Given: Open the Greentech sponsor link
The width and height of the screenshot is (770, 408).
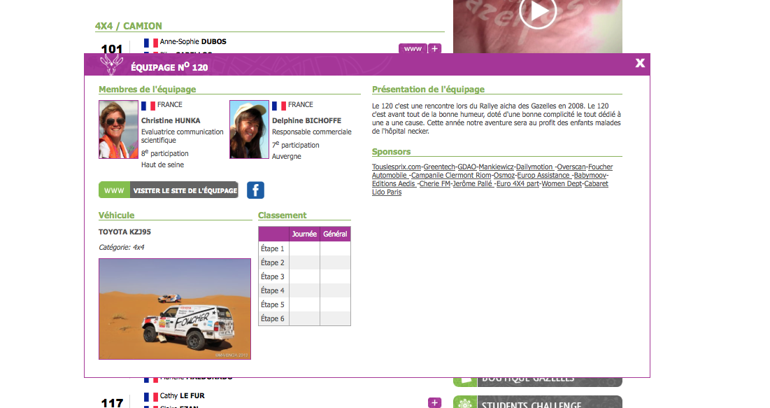Looking at the screenshot, I should pyautogui.click(x=439, y=167).
